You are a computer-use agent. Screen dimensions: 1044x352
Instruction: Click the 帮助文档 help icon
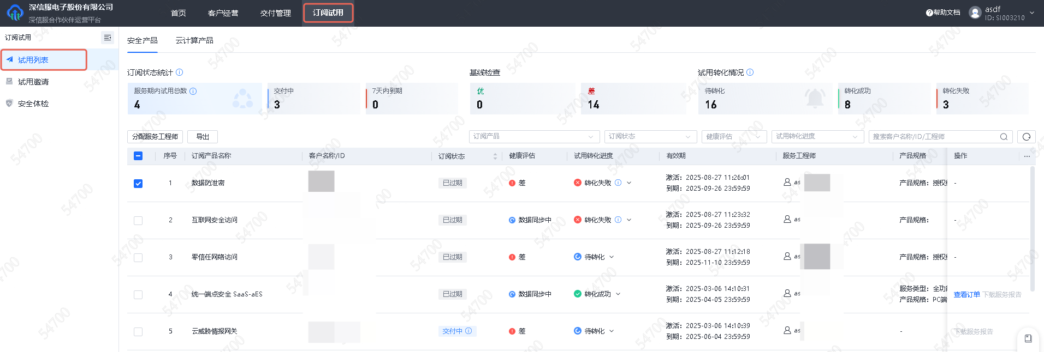929,13
